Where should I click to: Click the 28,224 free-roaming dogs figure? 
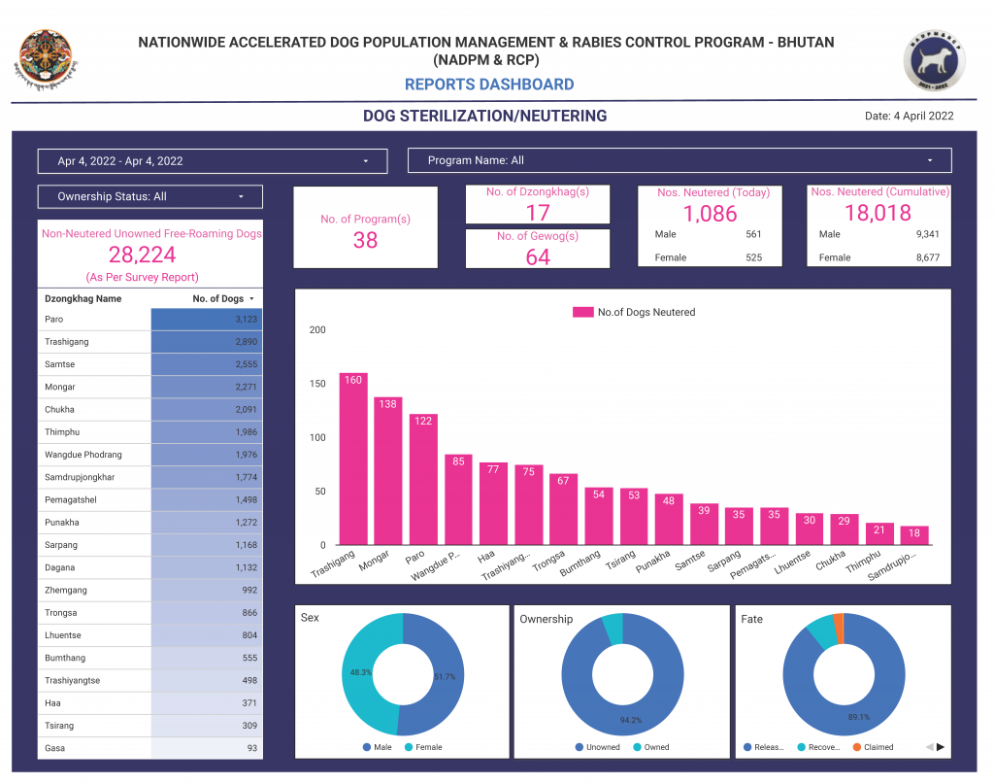[142, 255]
